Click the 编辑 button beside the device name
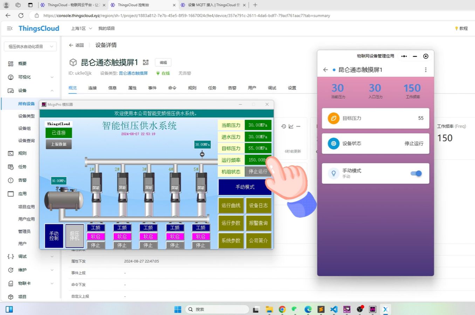Viewport: 475px width, 315px height. pos(163,63)
